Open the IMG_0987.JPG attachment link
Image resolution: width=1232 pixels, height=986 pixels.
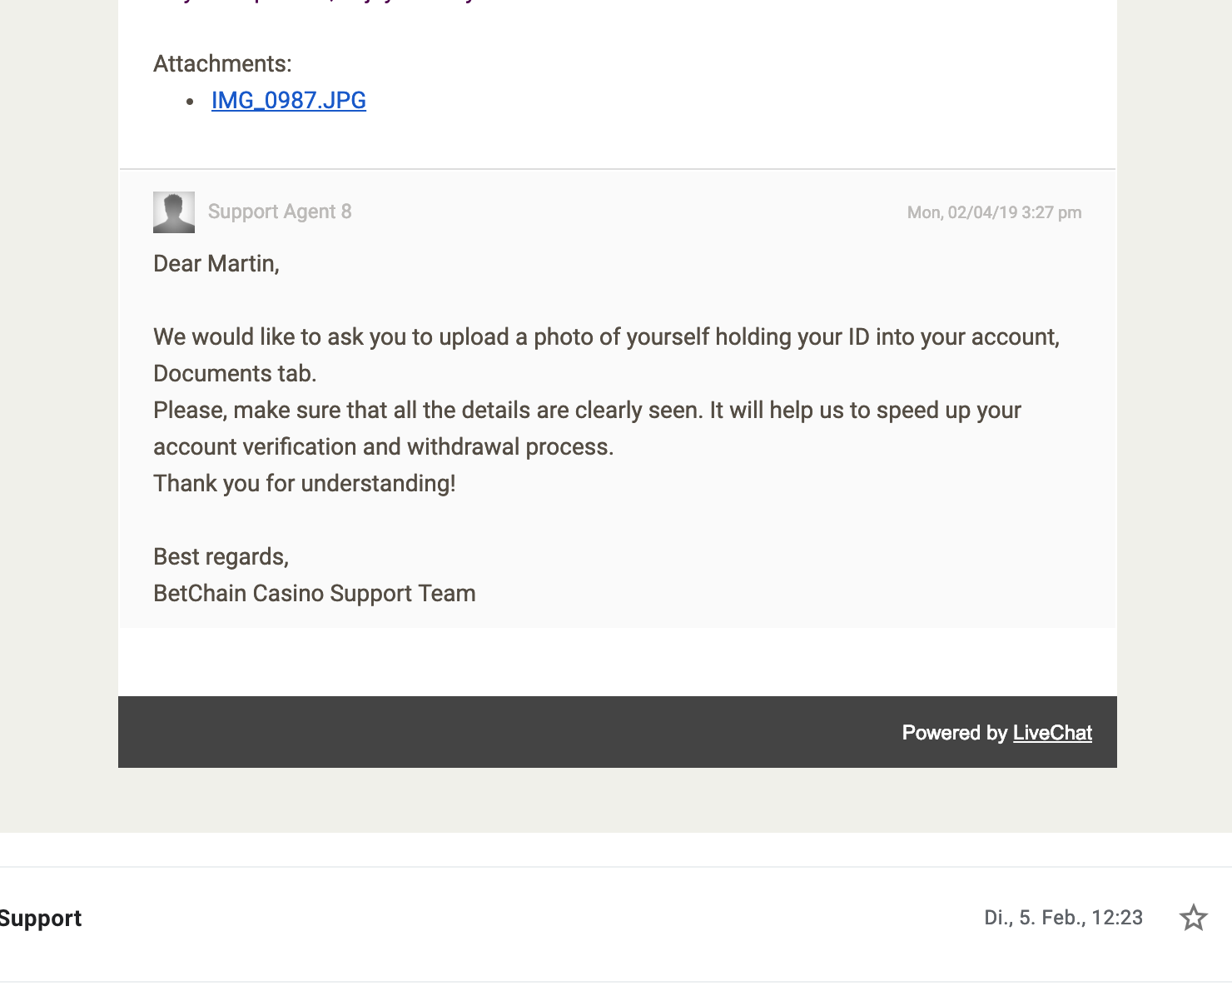(x=289, y=101)
